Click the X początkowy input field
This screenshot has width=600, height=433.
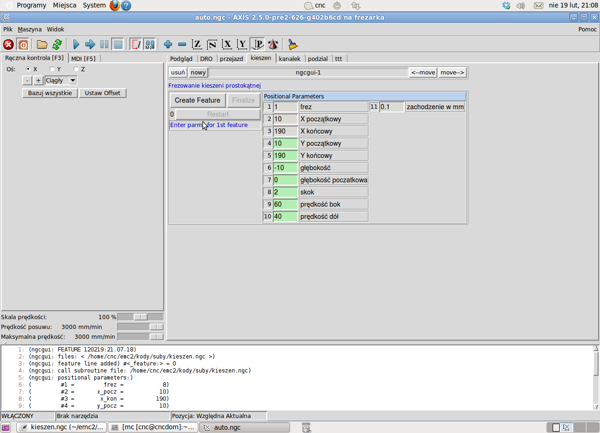pos(285,119)
